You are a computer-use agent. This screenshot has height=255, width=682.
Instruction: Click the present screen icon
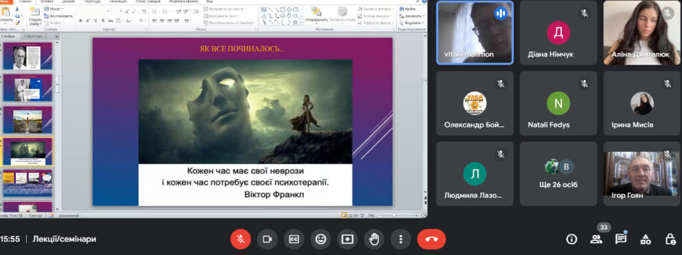tap(347, 239)
